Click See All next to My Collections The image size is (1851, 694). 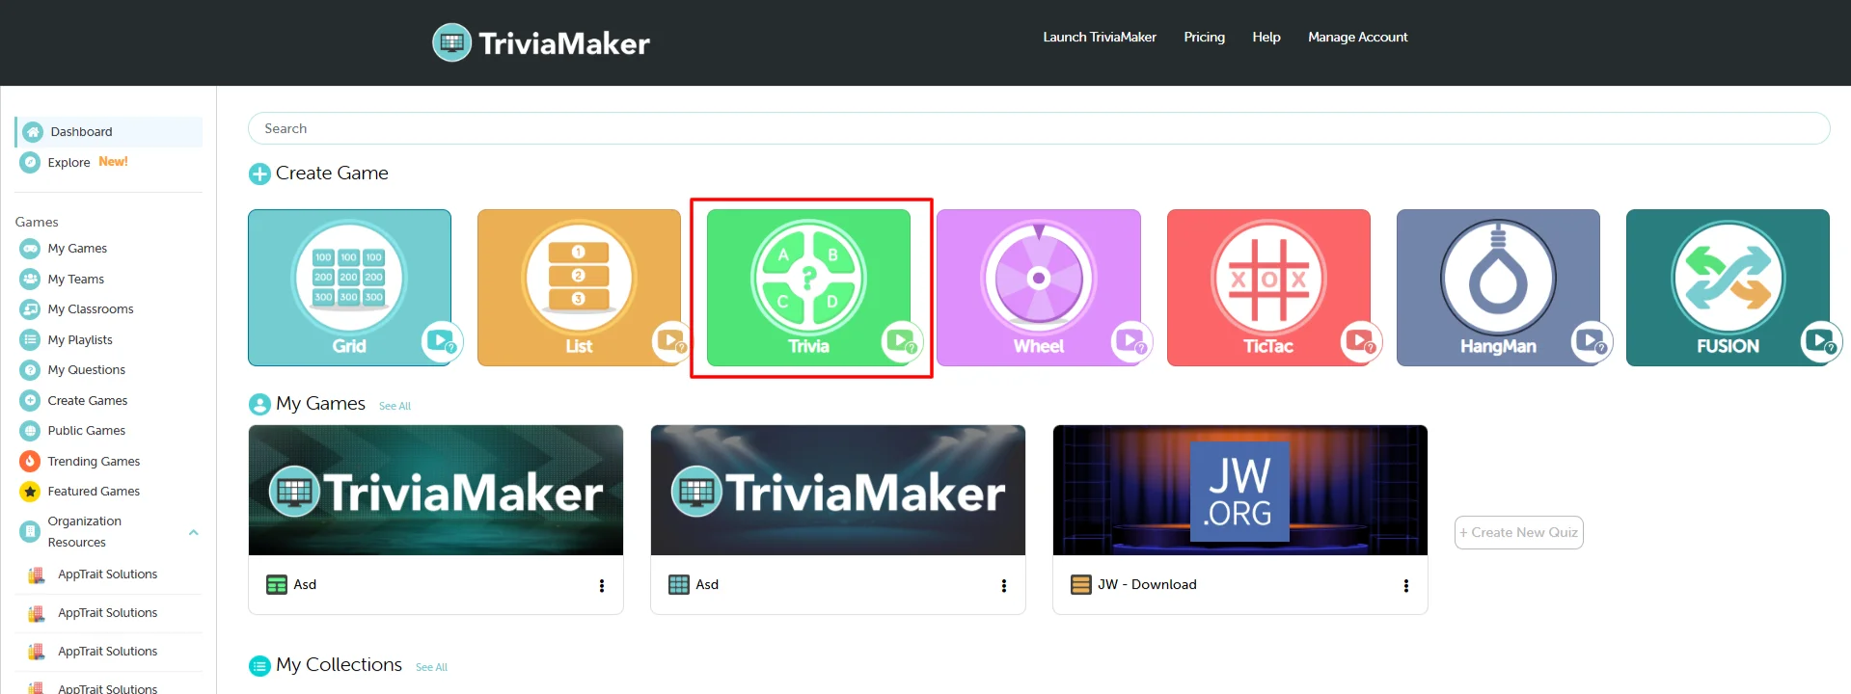point(431,668)
